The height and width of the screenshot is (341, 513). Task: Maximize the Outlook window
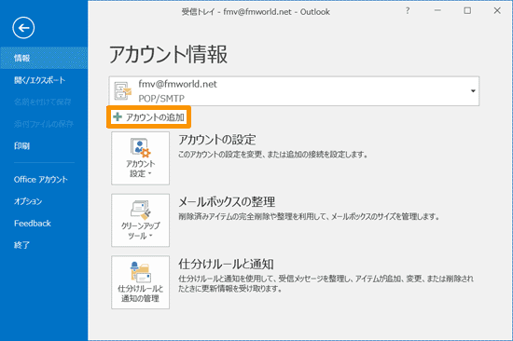467,11
